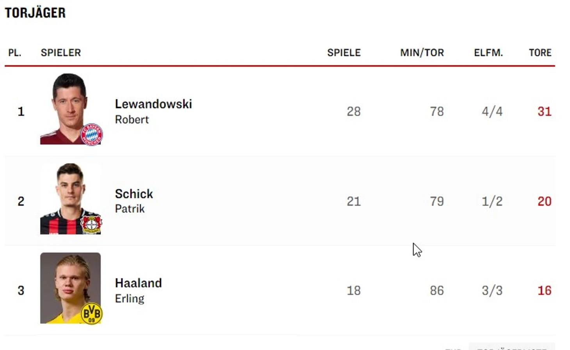570x350 pixels.
Task: Click the Lewandowski player name link
Action: coord(153,104)
